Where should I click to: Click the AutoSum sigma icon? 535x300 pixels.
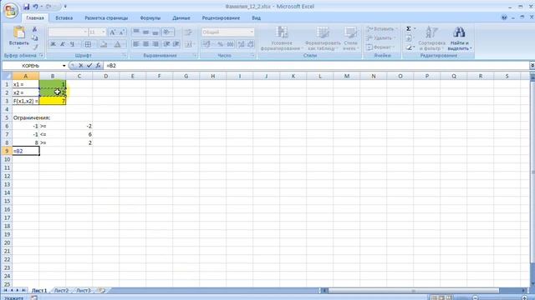409,29
